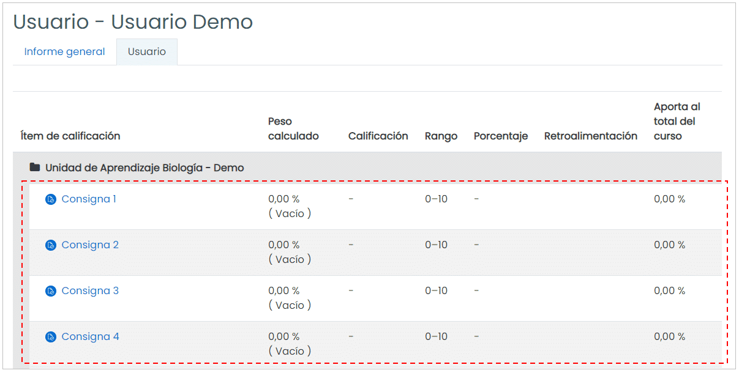Open the Consigna 1 link
The image size is (739, 373).
point(89,199)
